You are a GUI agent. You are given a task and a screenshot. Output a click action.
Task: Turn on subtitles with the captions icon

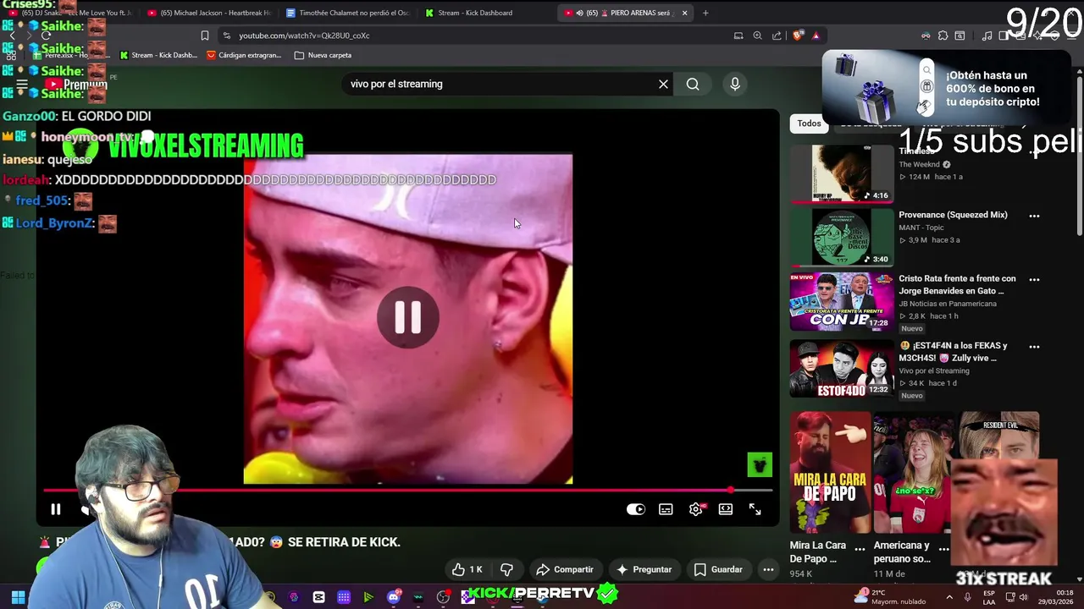click(x=666, y=509)
